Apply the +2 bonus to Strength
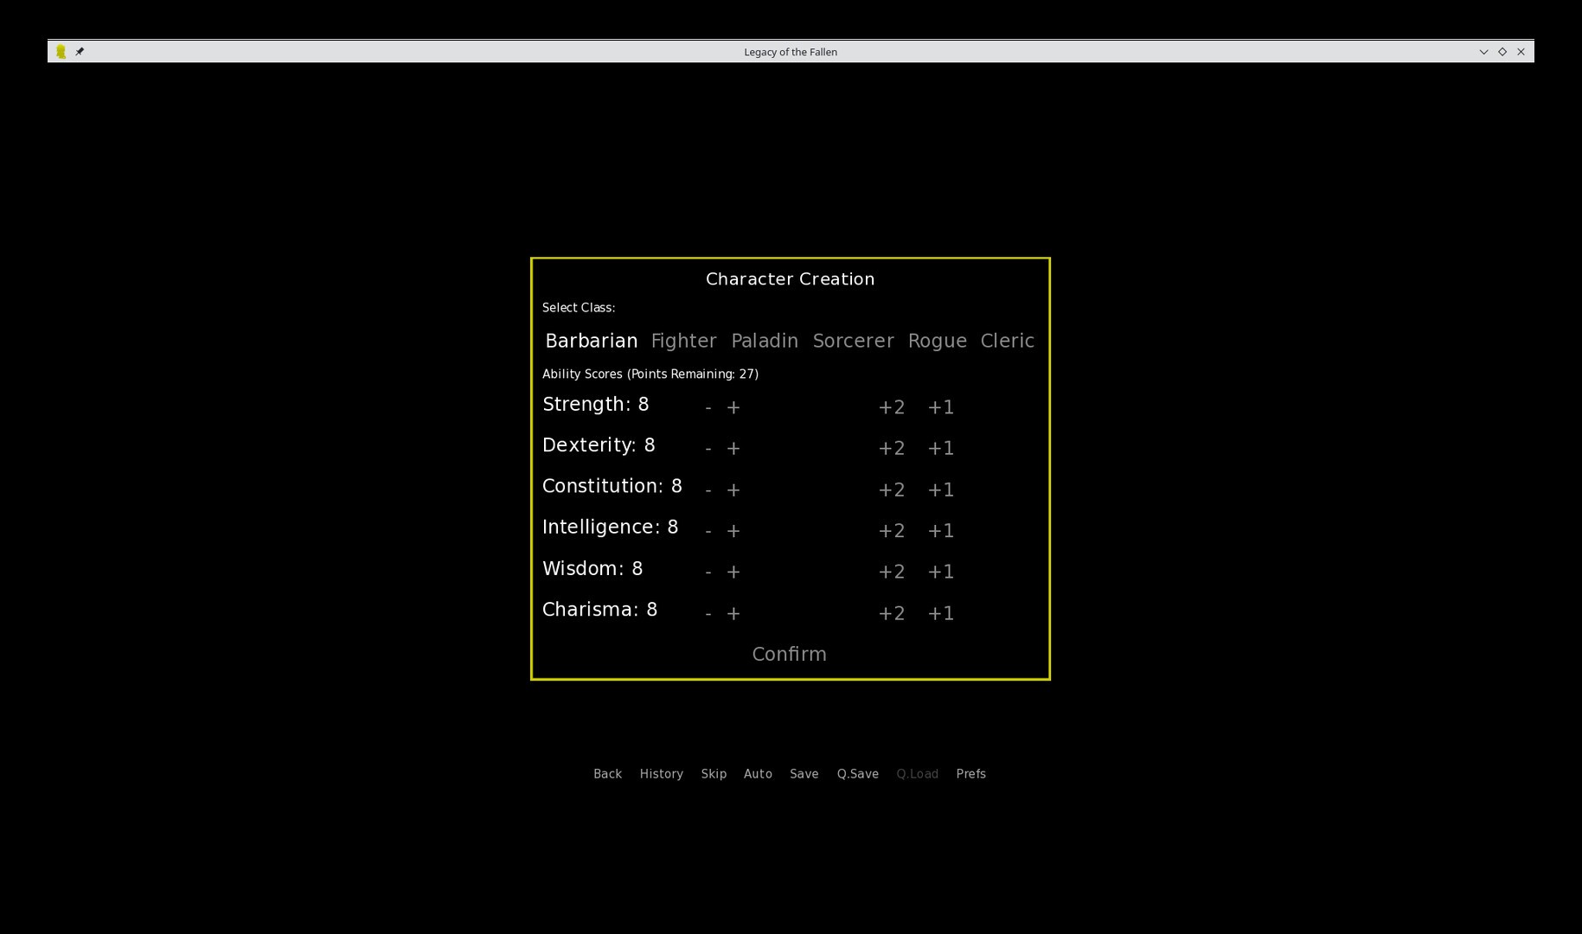 [x=891, y=406]
